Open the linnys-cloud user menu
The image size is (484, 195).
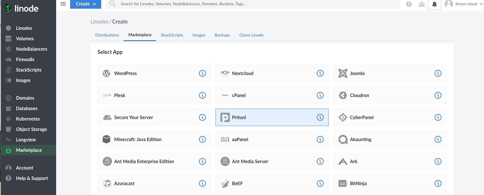point(464,4)
